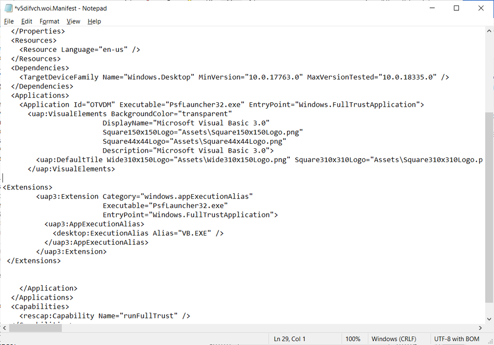Click the Executable="PsfLauncher32.exe" extension line
This screenshot has width=494, height=345.
[x=165, y=206]
